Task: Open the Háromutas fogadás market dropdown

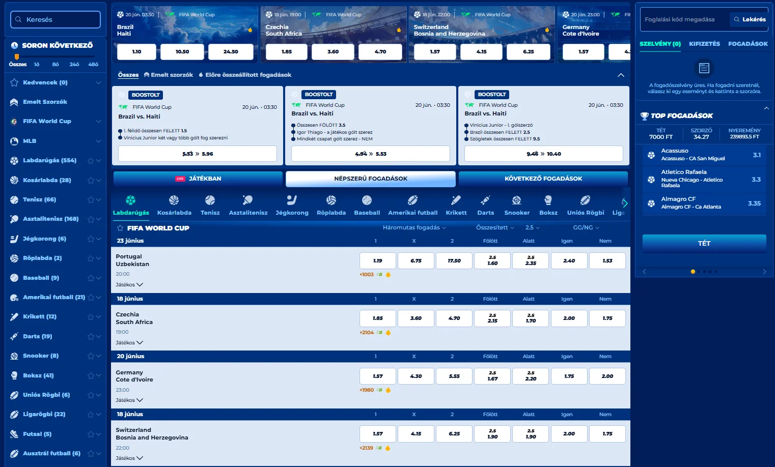Action: [x=414, y=227]
